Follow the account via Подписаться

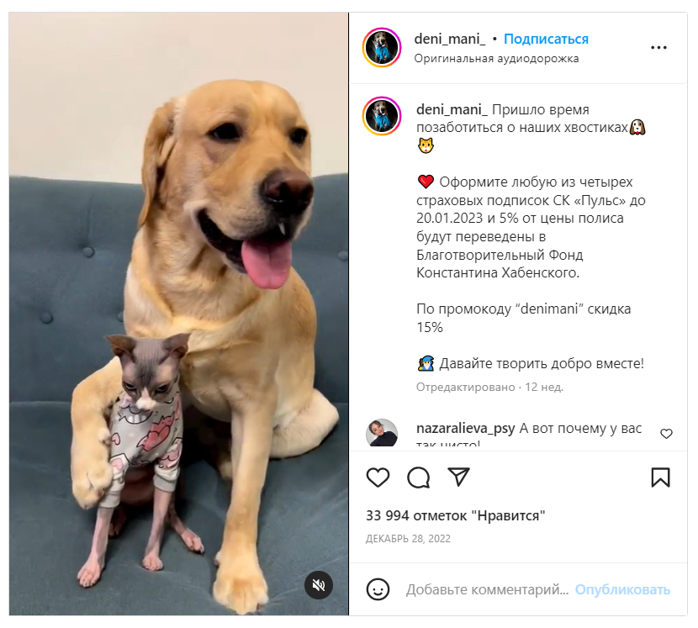coord(546,40)
